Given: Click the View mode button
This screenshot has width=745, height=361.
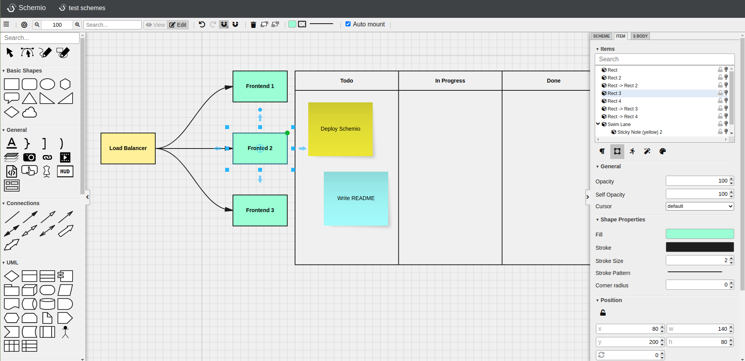Looking at the screenshot, I should pos(155,25).
